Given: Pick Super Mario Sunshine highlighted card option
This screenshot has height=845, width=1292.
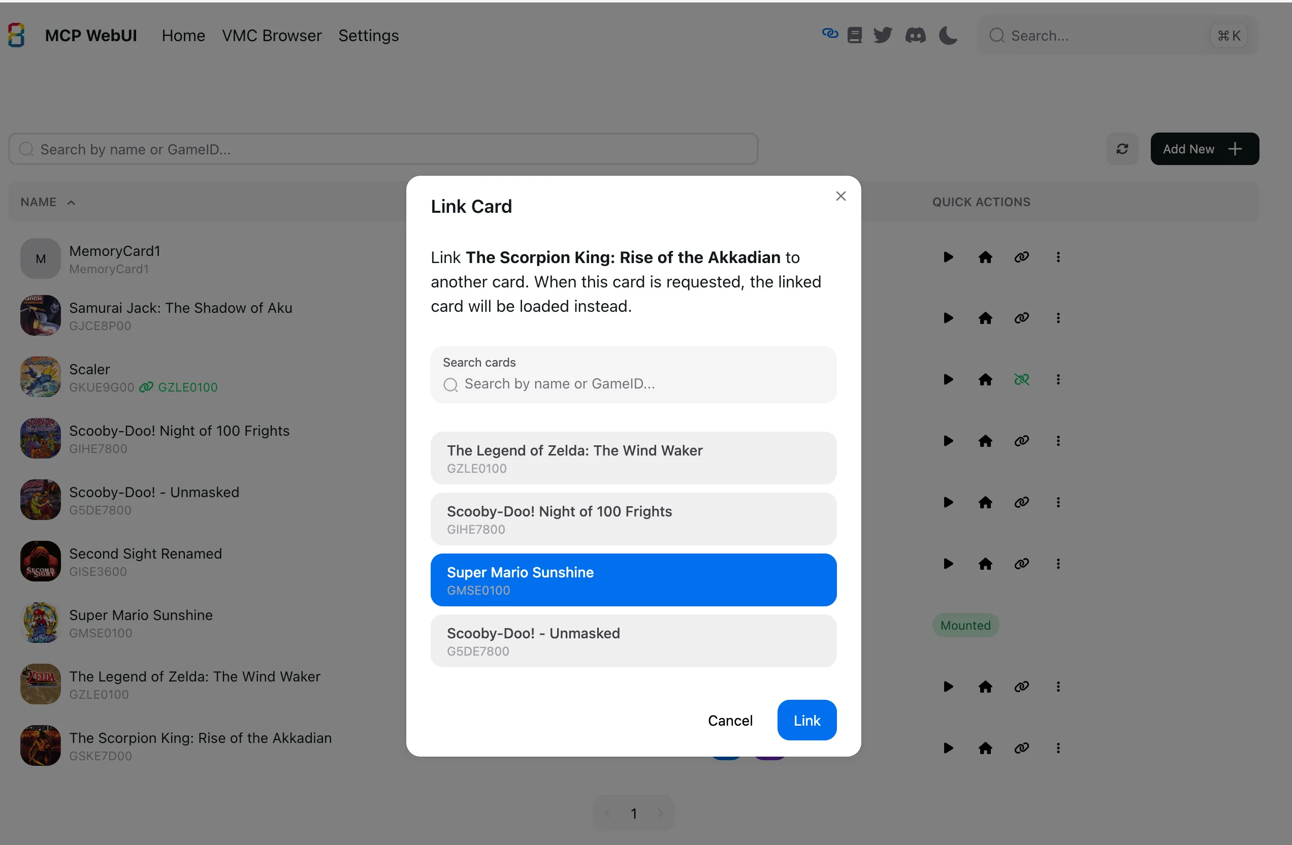Looking at the screenshot, I should [x=633, y=579].
